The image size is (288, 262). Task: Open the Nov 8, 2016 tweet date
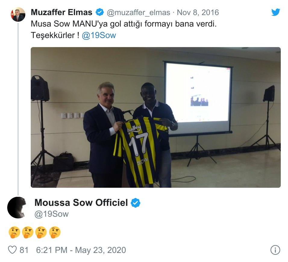point(198,12)
